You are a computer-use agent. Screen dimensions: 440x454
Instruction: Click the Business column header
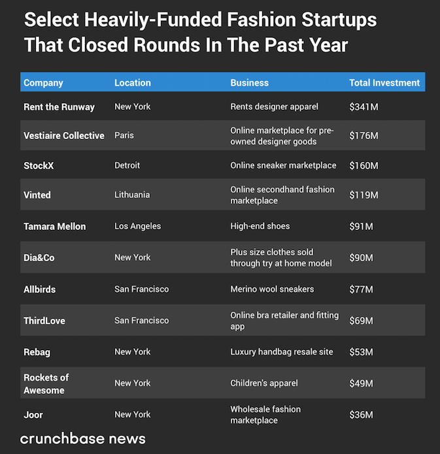click(249, 83)
